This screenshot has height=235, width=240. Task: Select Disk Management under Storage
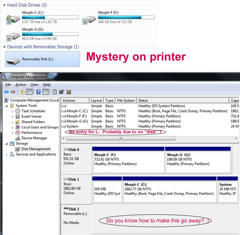[36, 149]
